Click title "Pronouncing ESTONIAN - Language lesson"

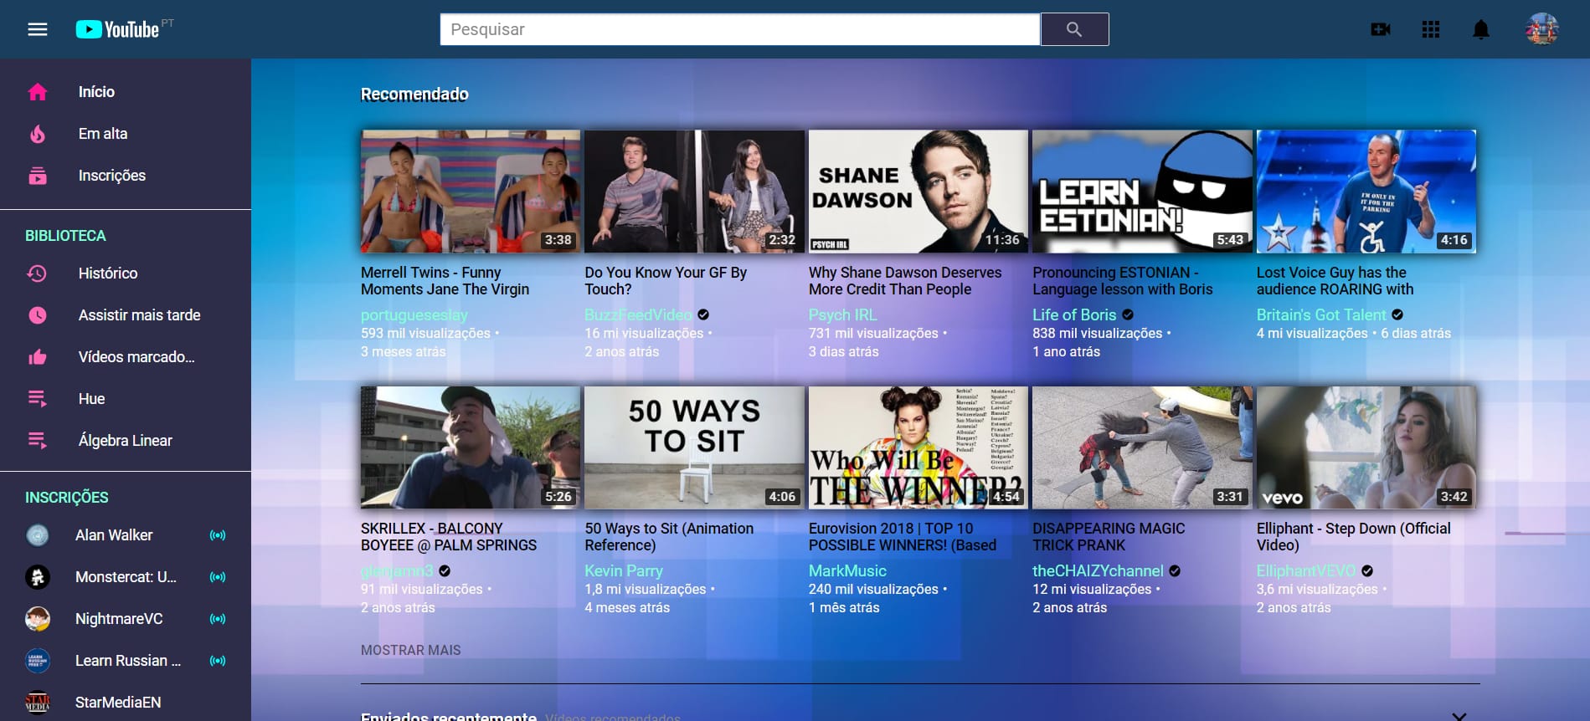tap(1123, 281)
